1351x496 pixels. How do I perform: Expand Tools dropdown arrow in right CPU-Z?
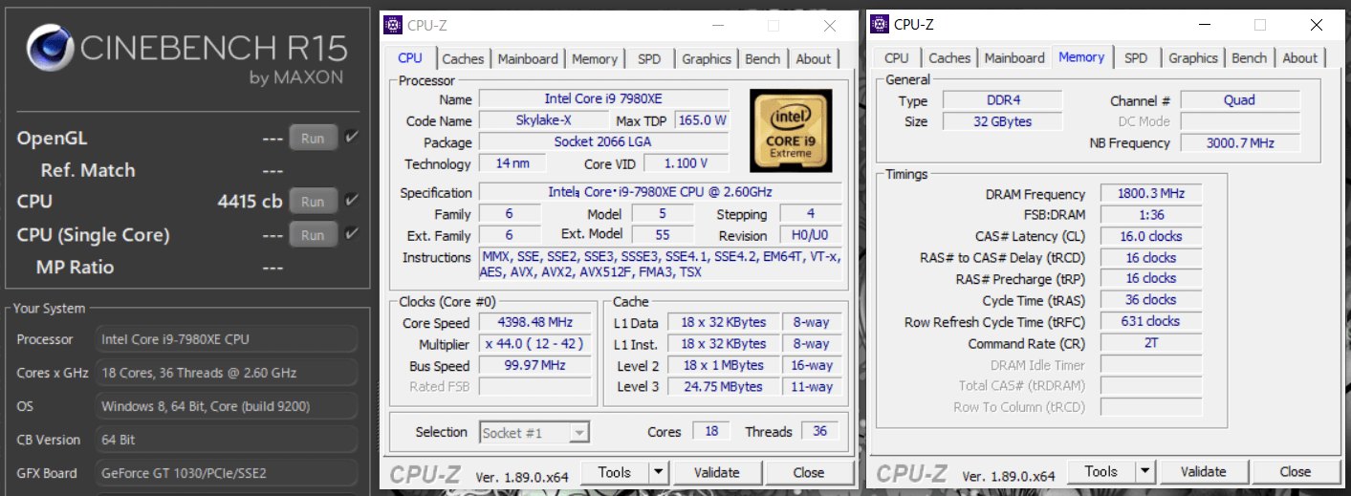(1144, 471)
